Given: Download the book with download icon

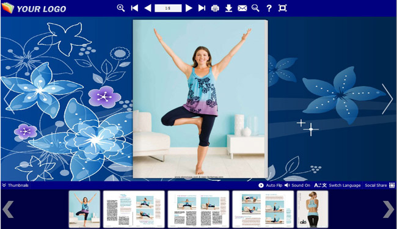Looking at the screenshot, I should click(228, 8).
